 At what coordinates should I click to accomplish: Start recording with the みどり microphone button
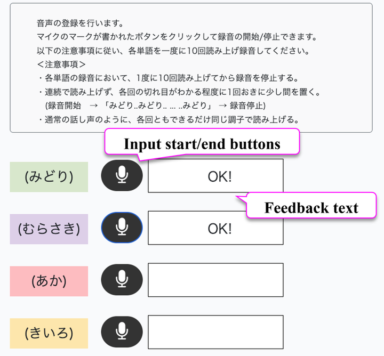point(122,175)
